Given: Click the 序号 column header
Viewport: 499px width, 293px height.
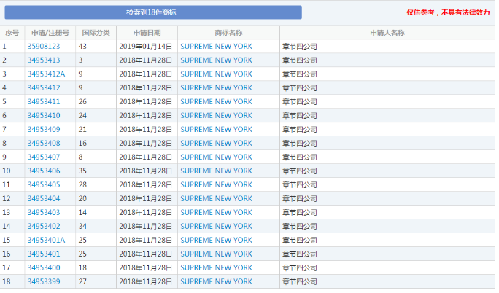Looking at the screenshot, I should tap(12, 33).
